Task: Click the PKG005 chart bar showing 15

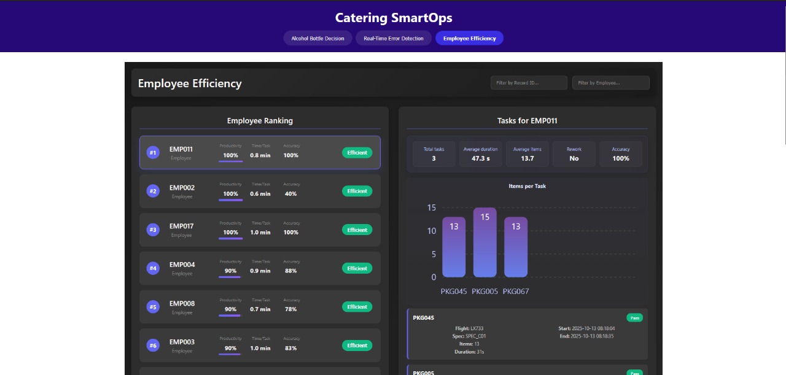Action: coord(485,242)
